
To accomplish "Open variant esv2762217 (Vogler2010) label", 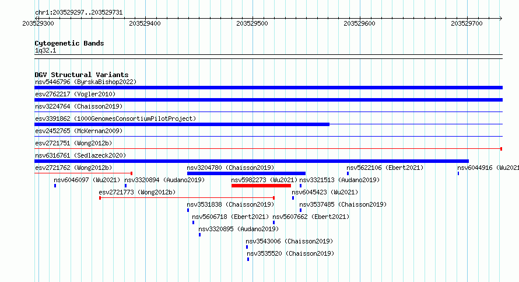I will 75,94.
